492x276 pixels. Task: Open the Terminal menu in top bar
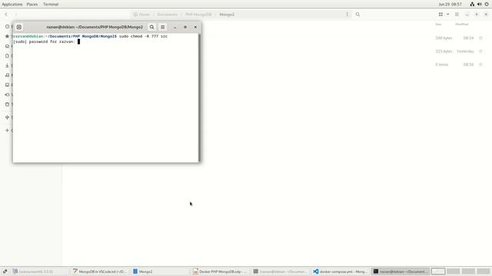[51, 5]
